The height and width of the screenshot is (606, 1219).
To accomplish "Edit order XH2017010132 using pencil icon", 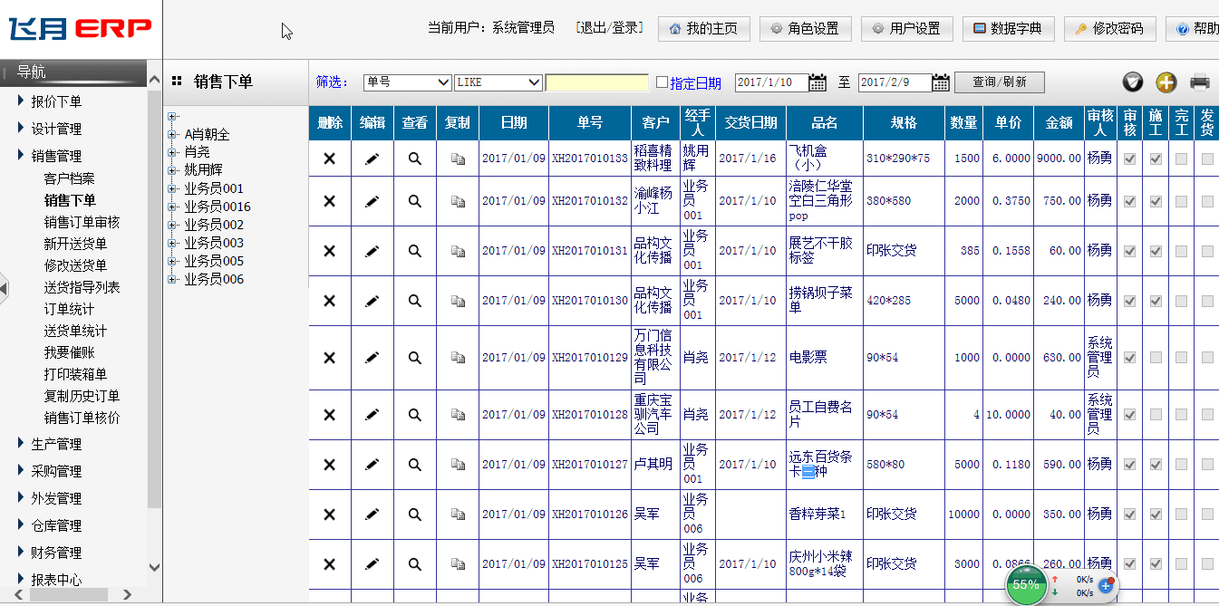I will pyautogui.click(x=372, y=201).
